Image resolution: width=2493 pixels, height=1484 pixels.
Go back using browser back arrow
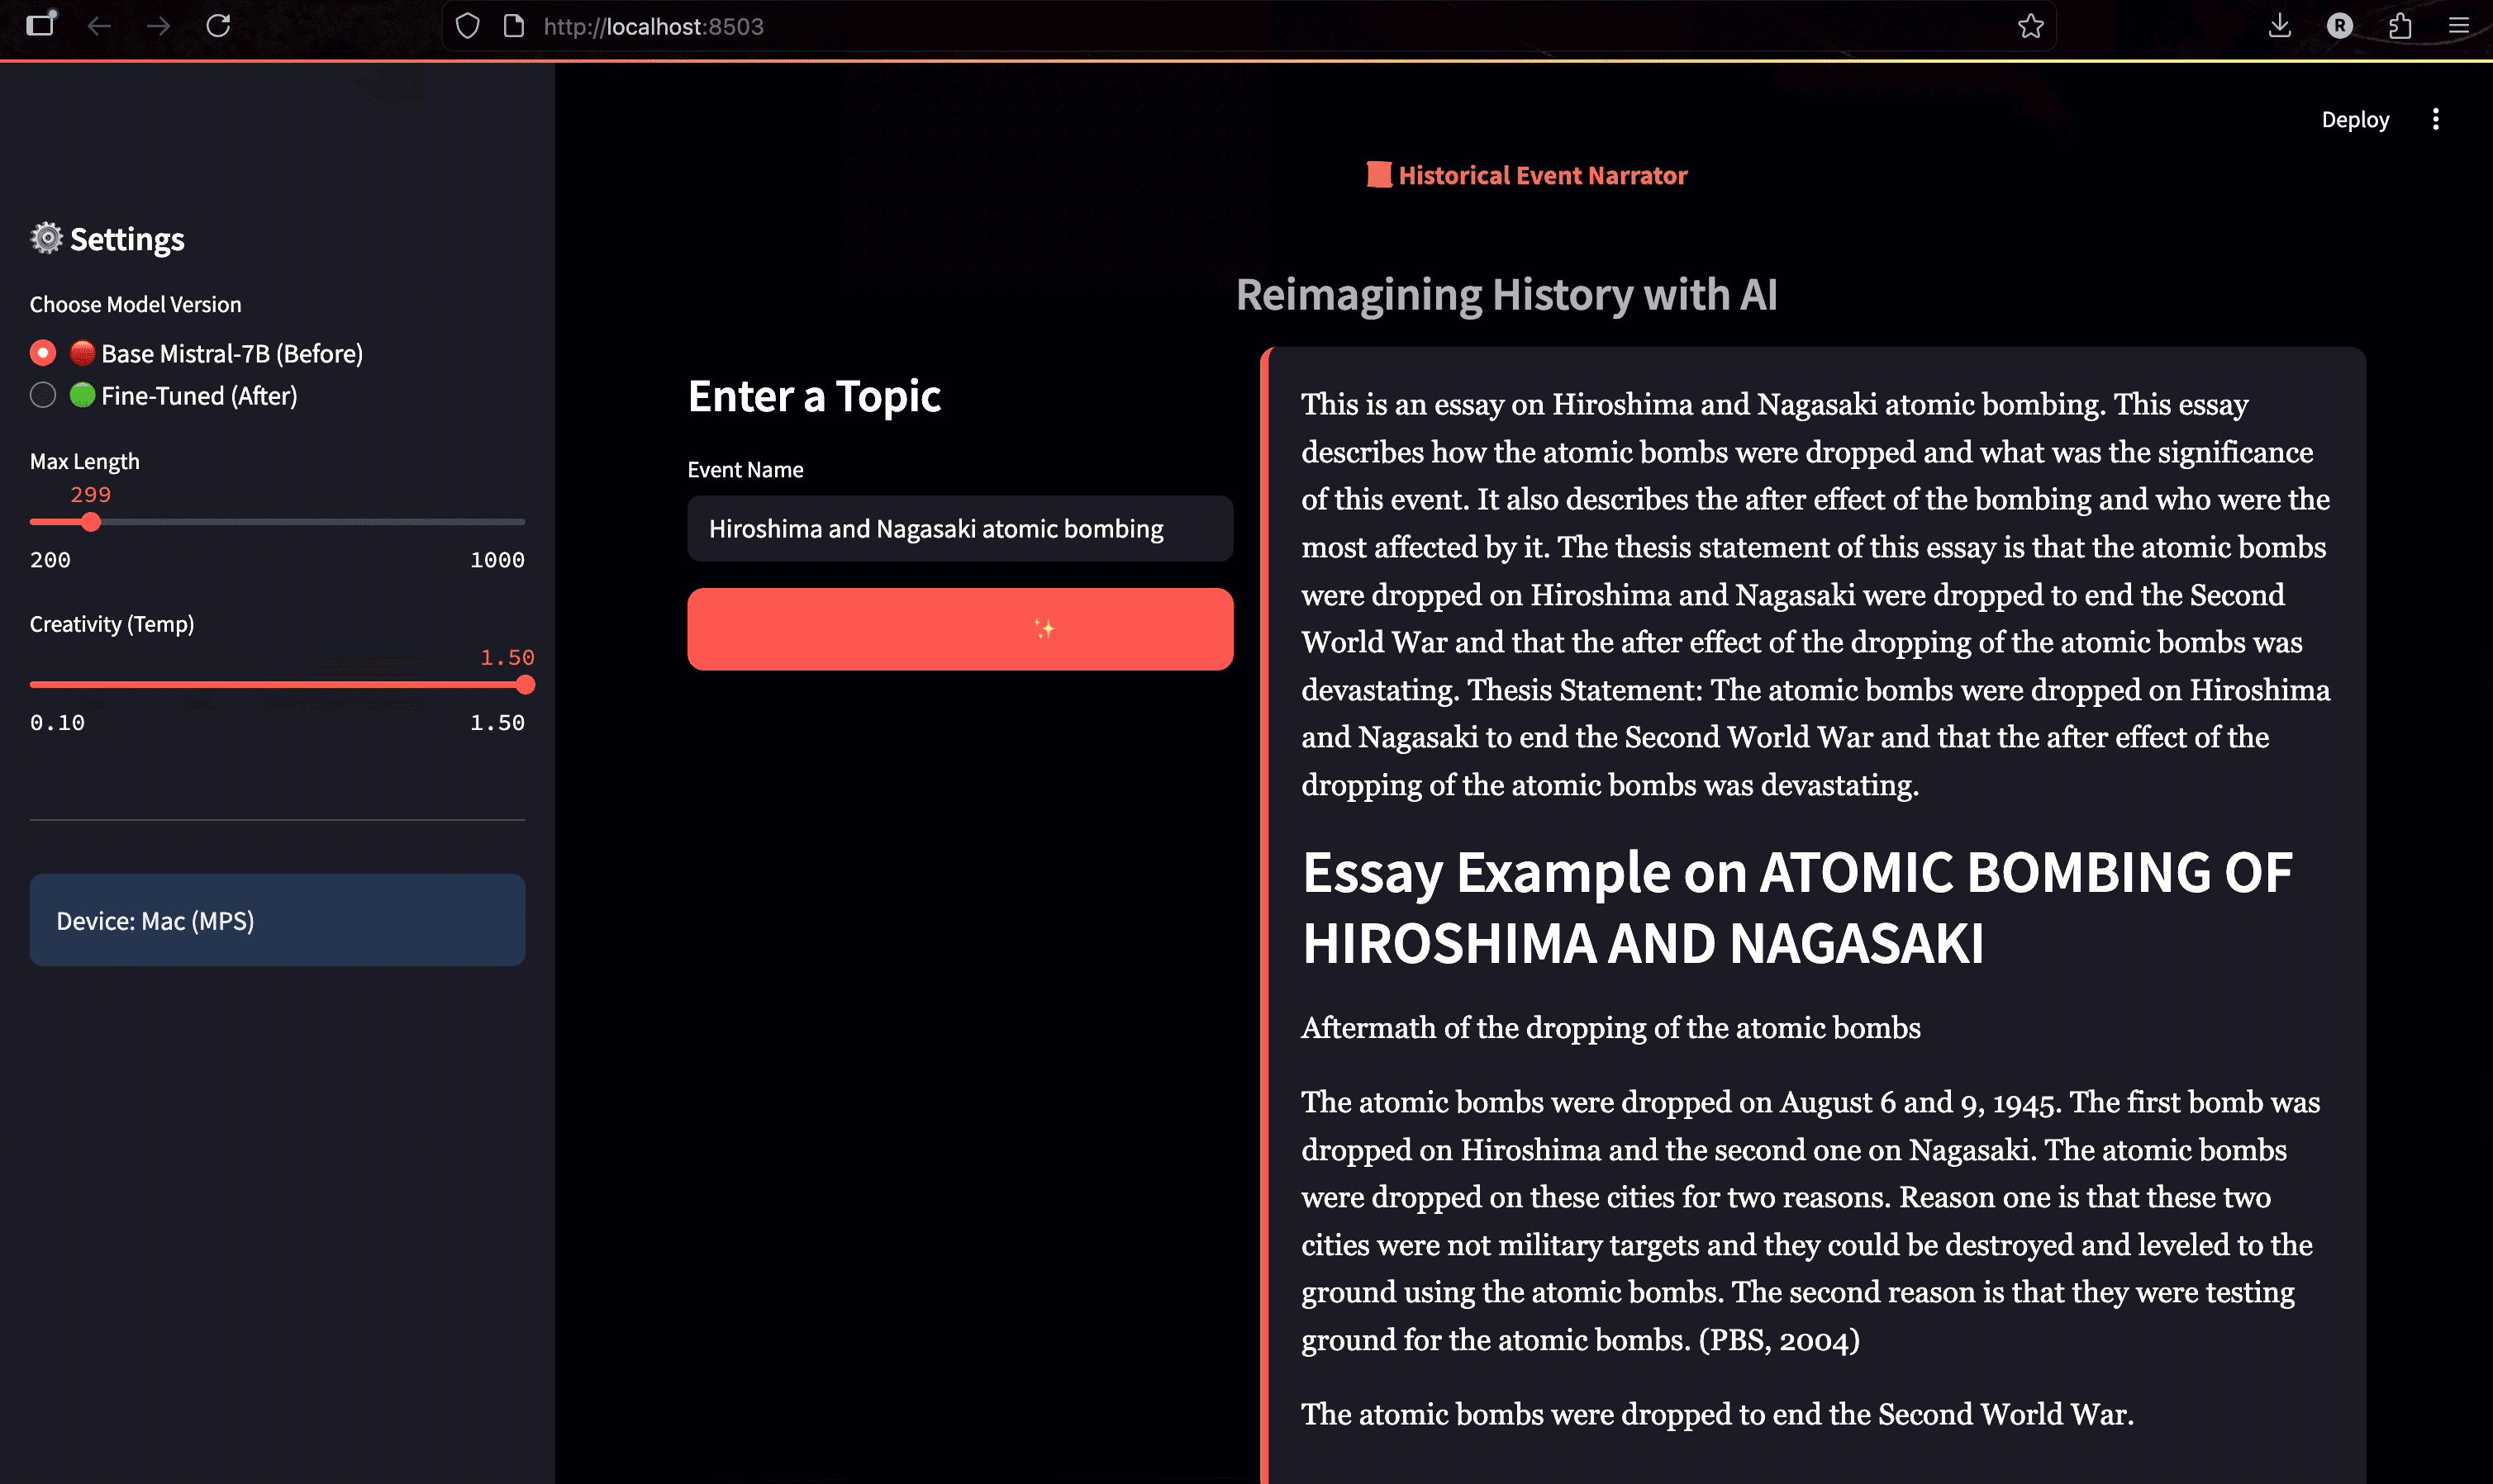pyautogui.click(x=99, y=26)
